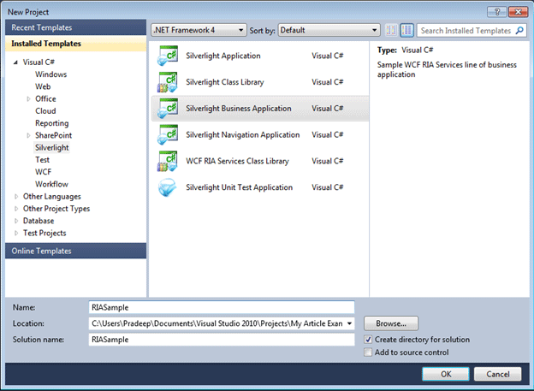Expand the Database node
The image size is (534, 391).
point(16,221)
